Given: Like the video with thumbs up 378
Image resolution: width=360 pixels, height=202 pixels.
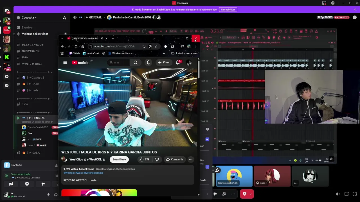Looking at the screenshot, I should click(144, 159).
